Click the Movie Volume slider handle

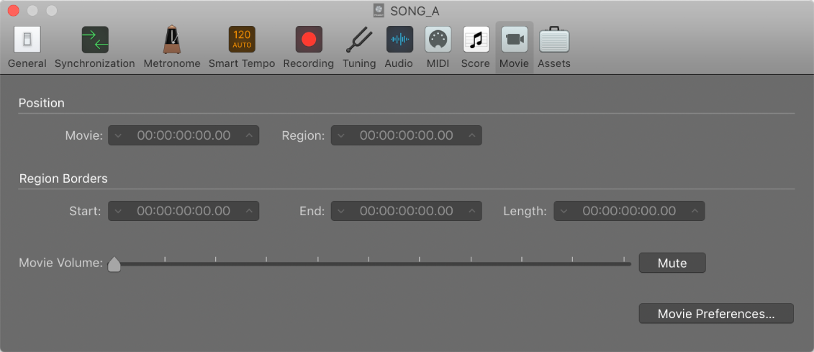(114, 264)
